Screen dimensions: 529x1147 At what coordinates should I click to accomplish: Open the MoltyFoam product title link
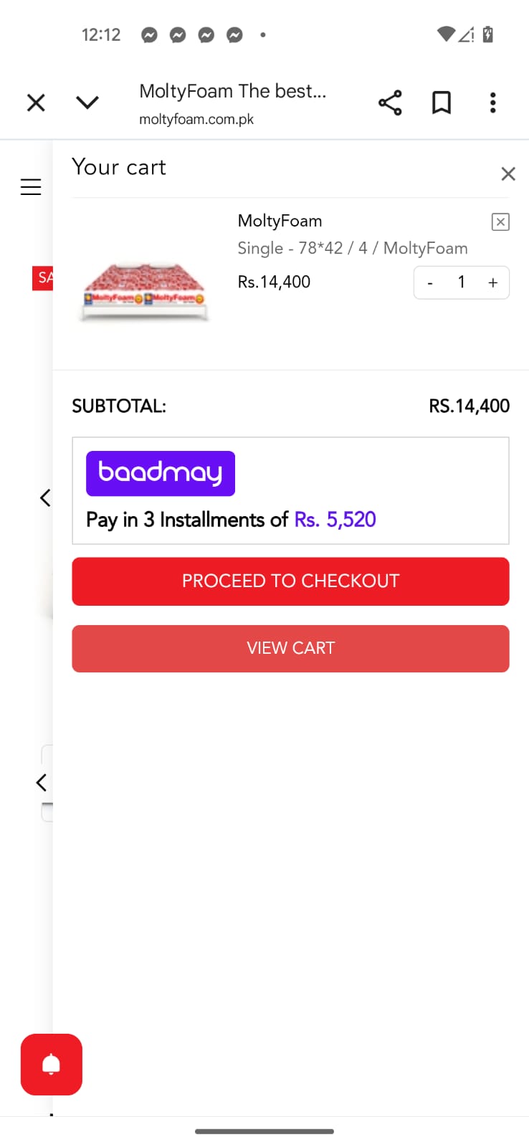(x=280, y=221)
